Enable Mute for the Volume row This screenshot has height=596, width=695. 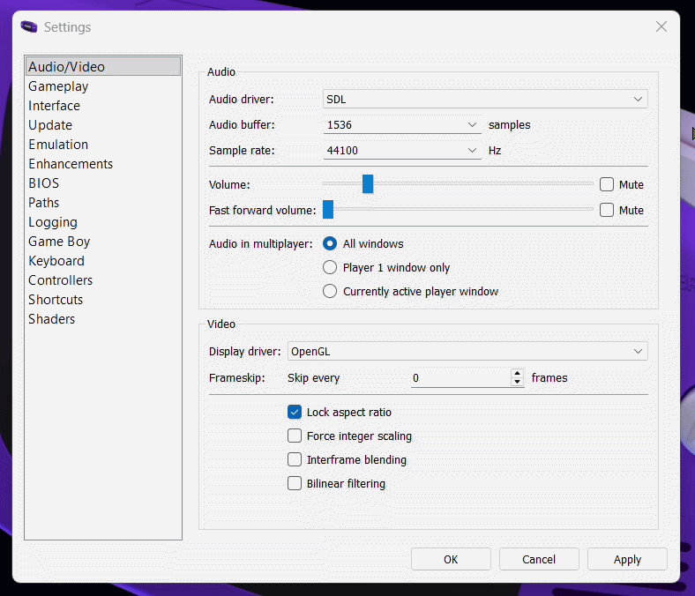[x=607, y=184]
